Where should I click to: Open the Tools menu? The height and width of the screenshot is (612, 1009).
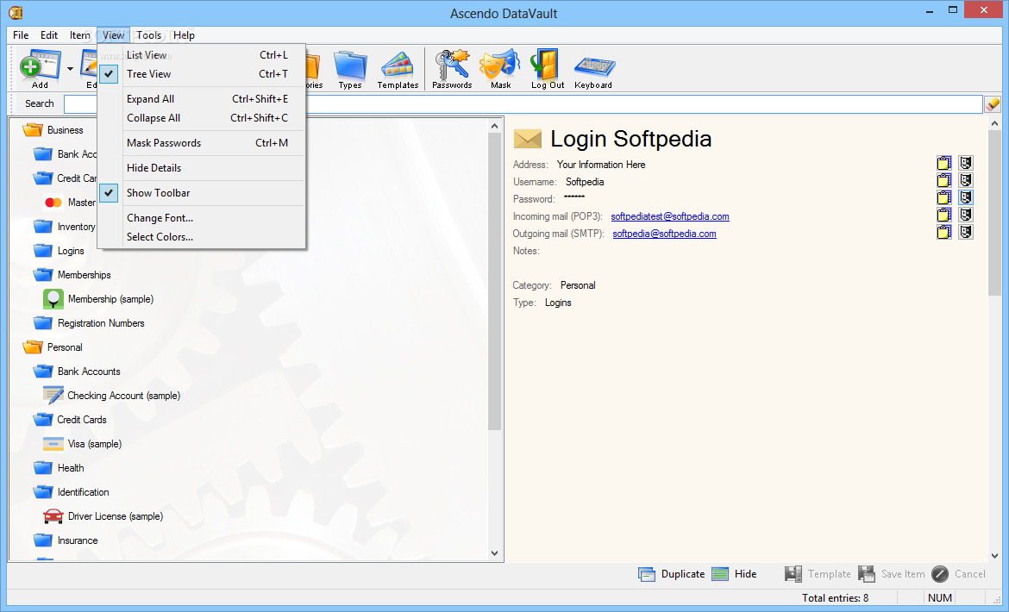pos(148,35)
